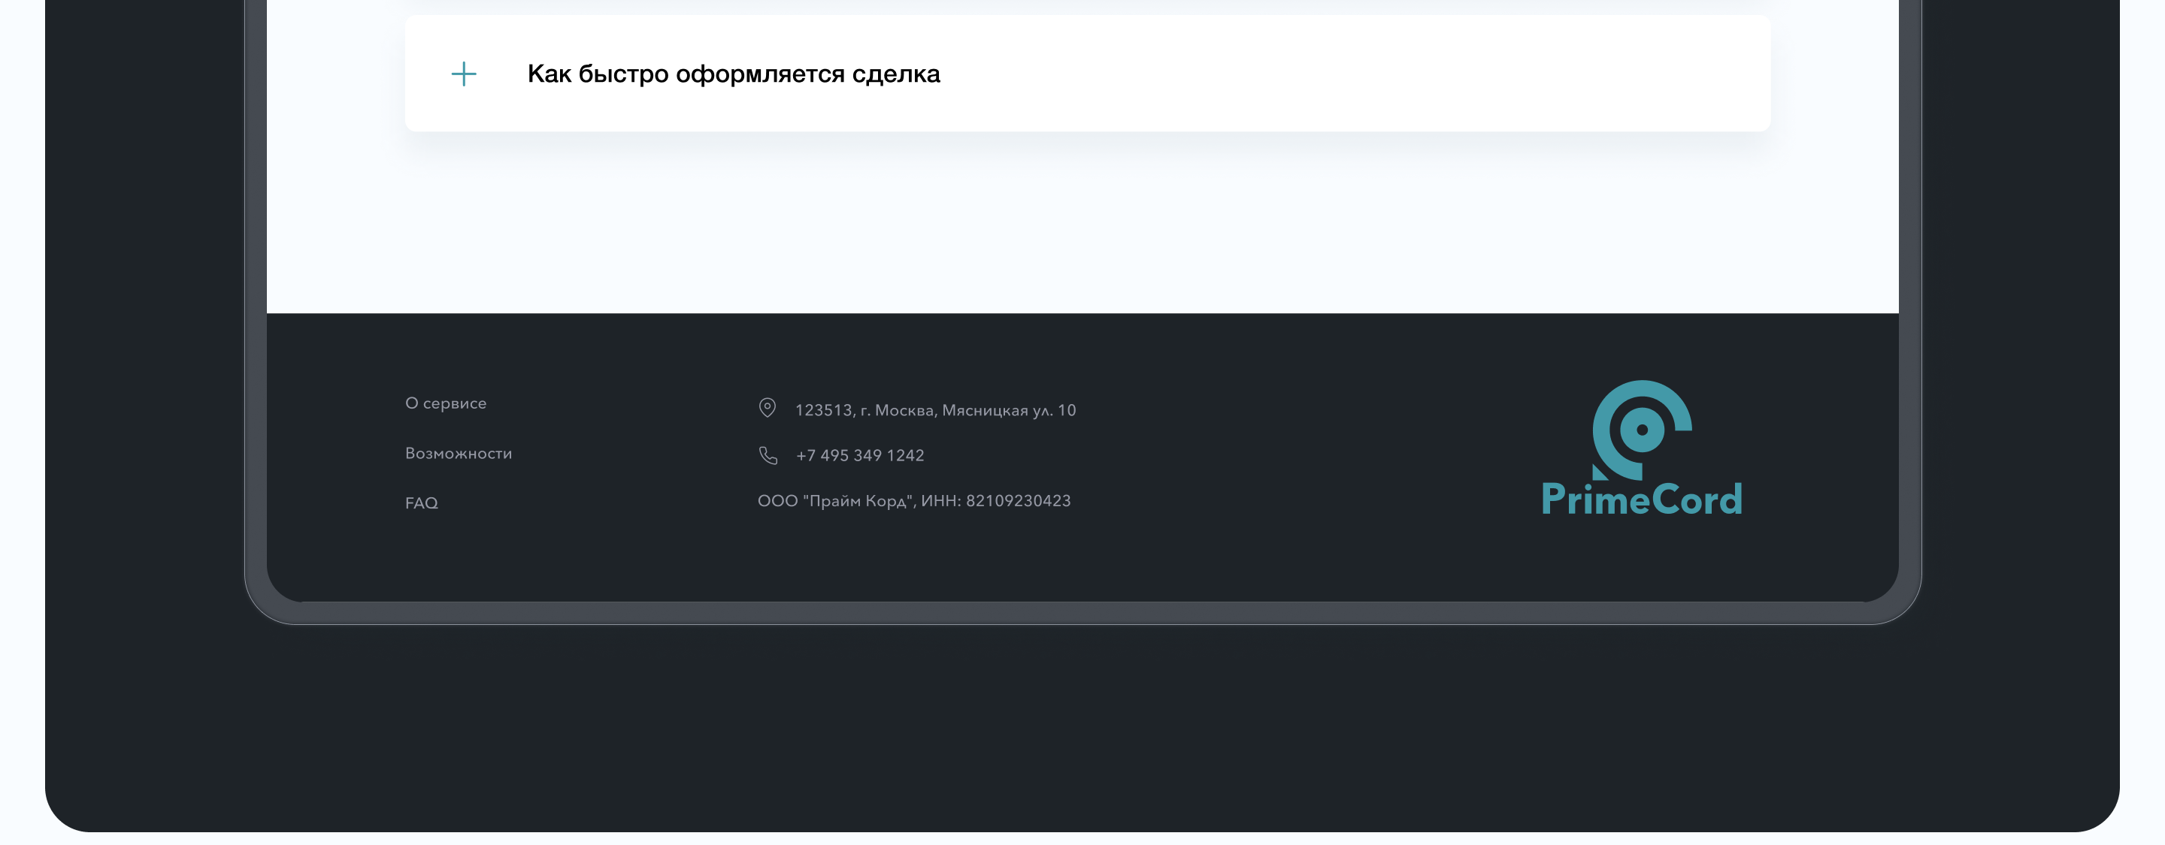Screen dimensions: 2165x845
Task: Jump to the FAQ footer link
Action: [421, 503]
